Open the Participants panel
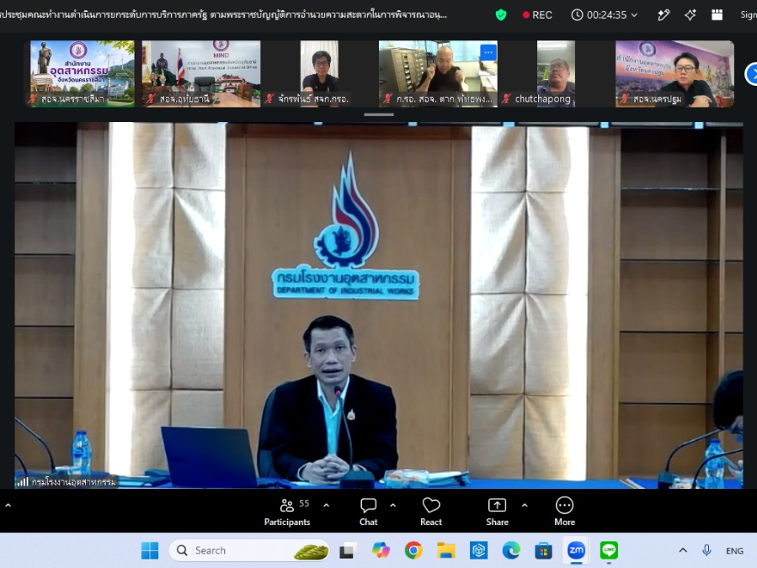The width and height of the screenshot is (757, 568). coord(287,512)
